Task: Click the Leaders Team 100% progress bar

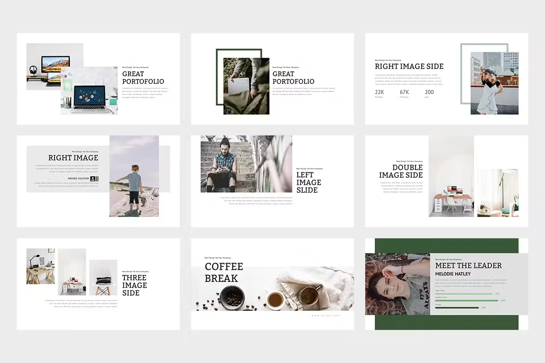Action: (466, 301)
